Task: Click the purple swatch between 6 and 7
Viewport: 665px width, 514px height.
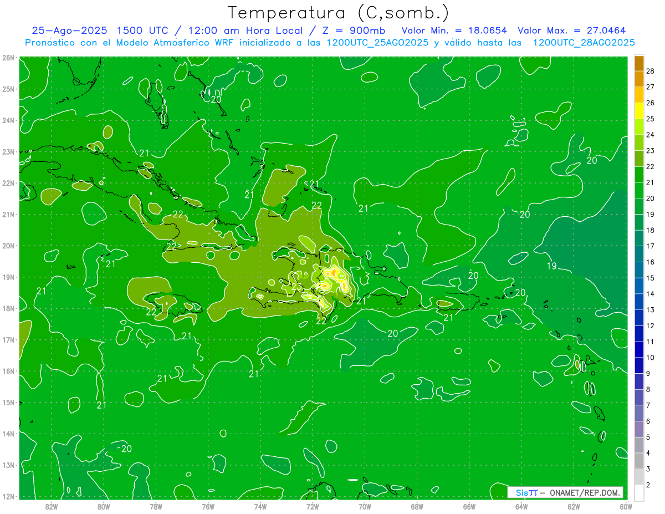Action: pyautogui.click(x=639, y=413)
